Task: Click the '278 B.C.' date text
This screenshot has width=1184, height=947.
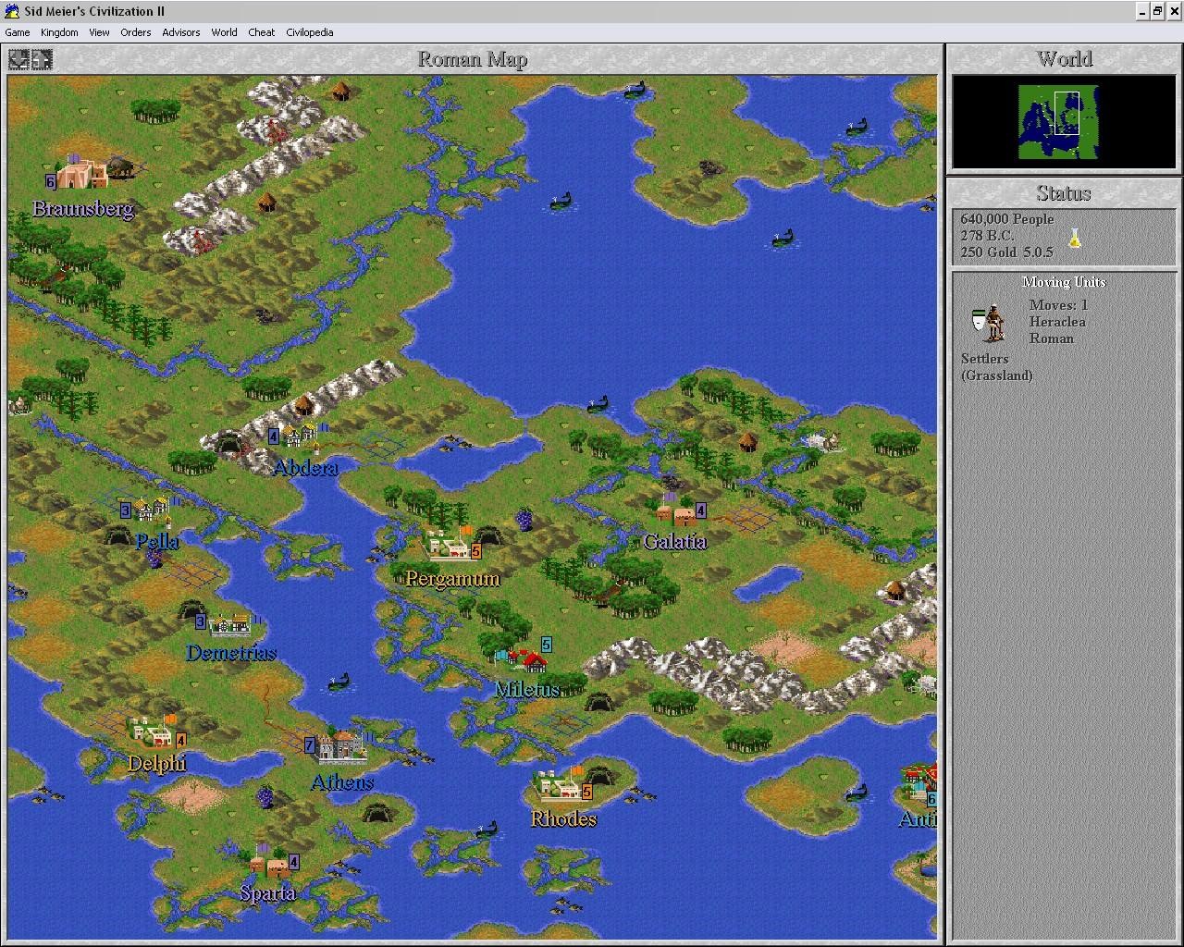Action: [987, 236]
